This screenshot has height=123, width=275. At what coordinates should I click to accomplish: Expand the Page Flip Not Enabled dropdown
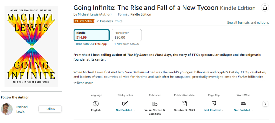[214, 110]
